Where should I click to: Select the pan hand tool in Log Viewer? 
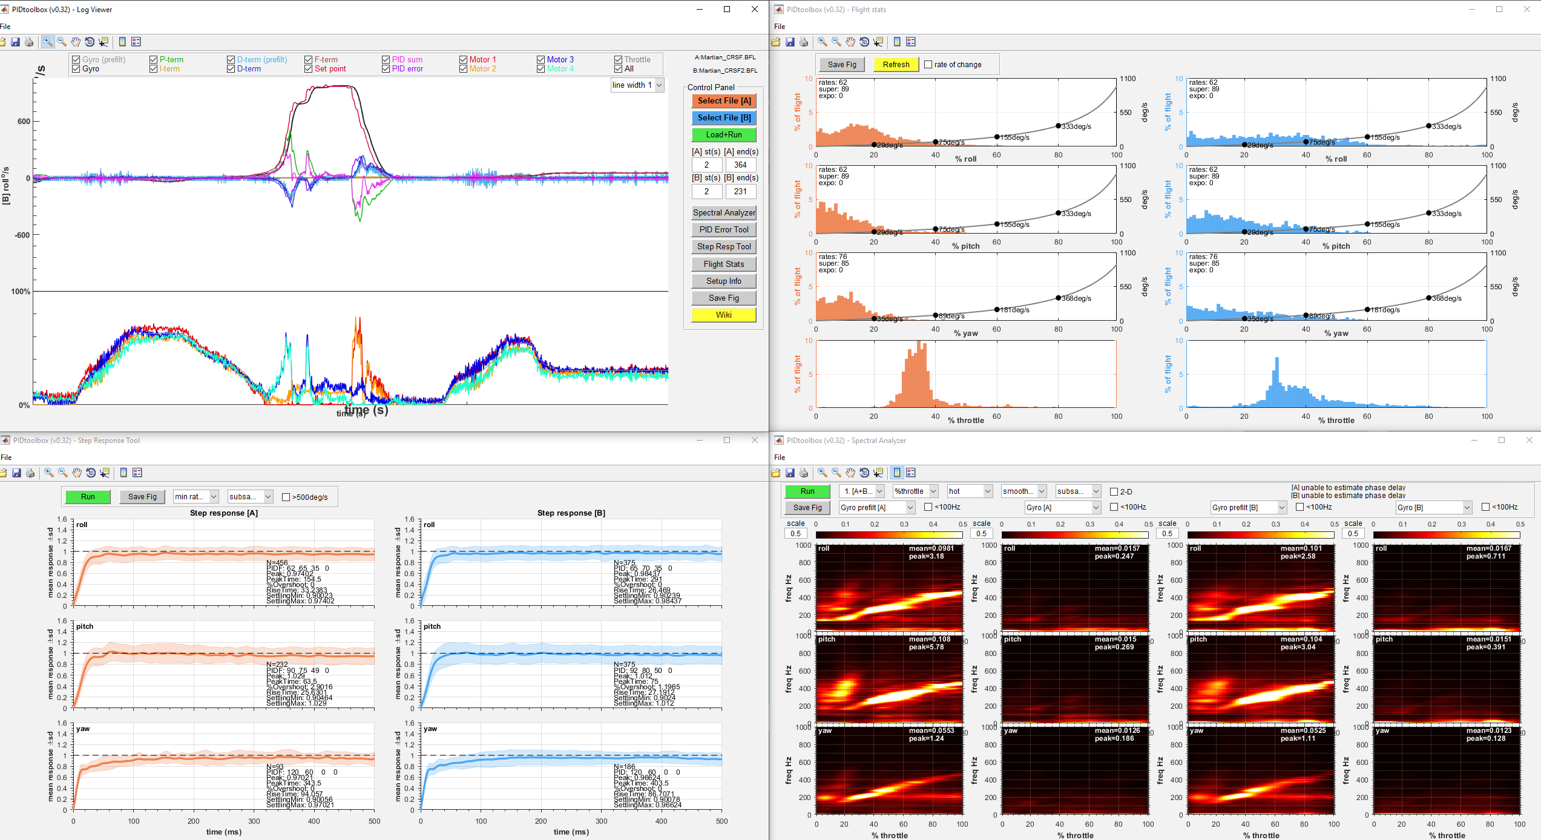tap(76, 42)
